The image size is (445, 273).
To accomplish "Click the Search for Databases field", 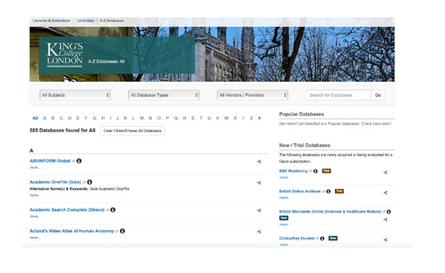I will pos(338,95).
